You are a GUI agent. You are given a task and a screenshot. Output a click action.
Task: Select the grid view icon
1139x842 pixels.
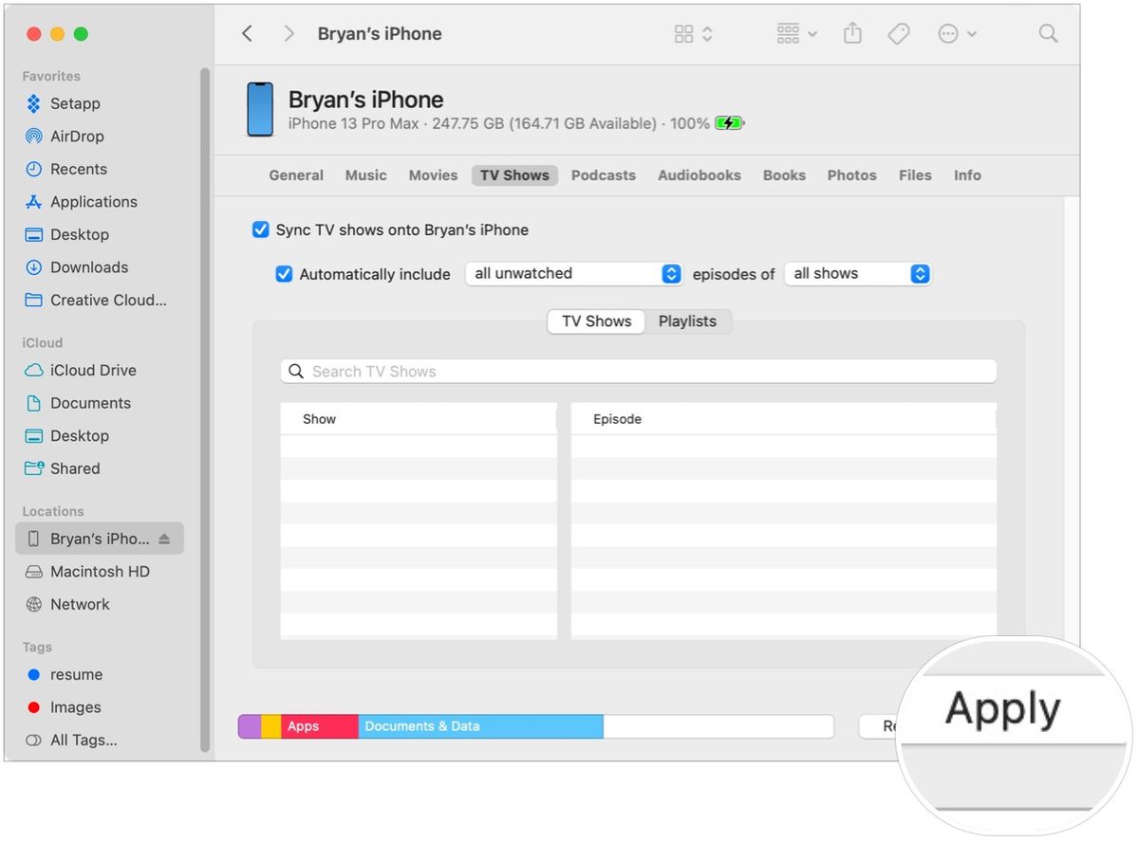[x=684, y=33]
